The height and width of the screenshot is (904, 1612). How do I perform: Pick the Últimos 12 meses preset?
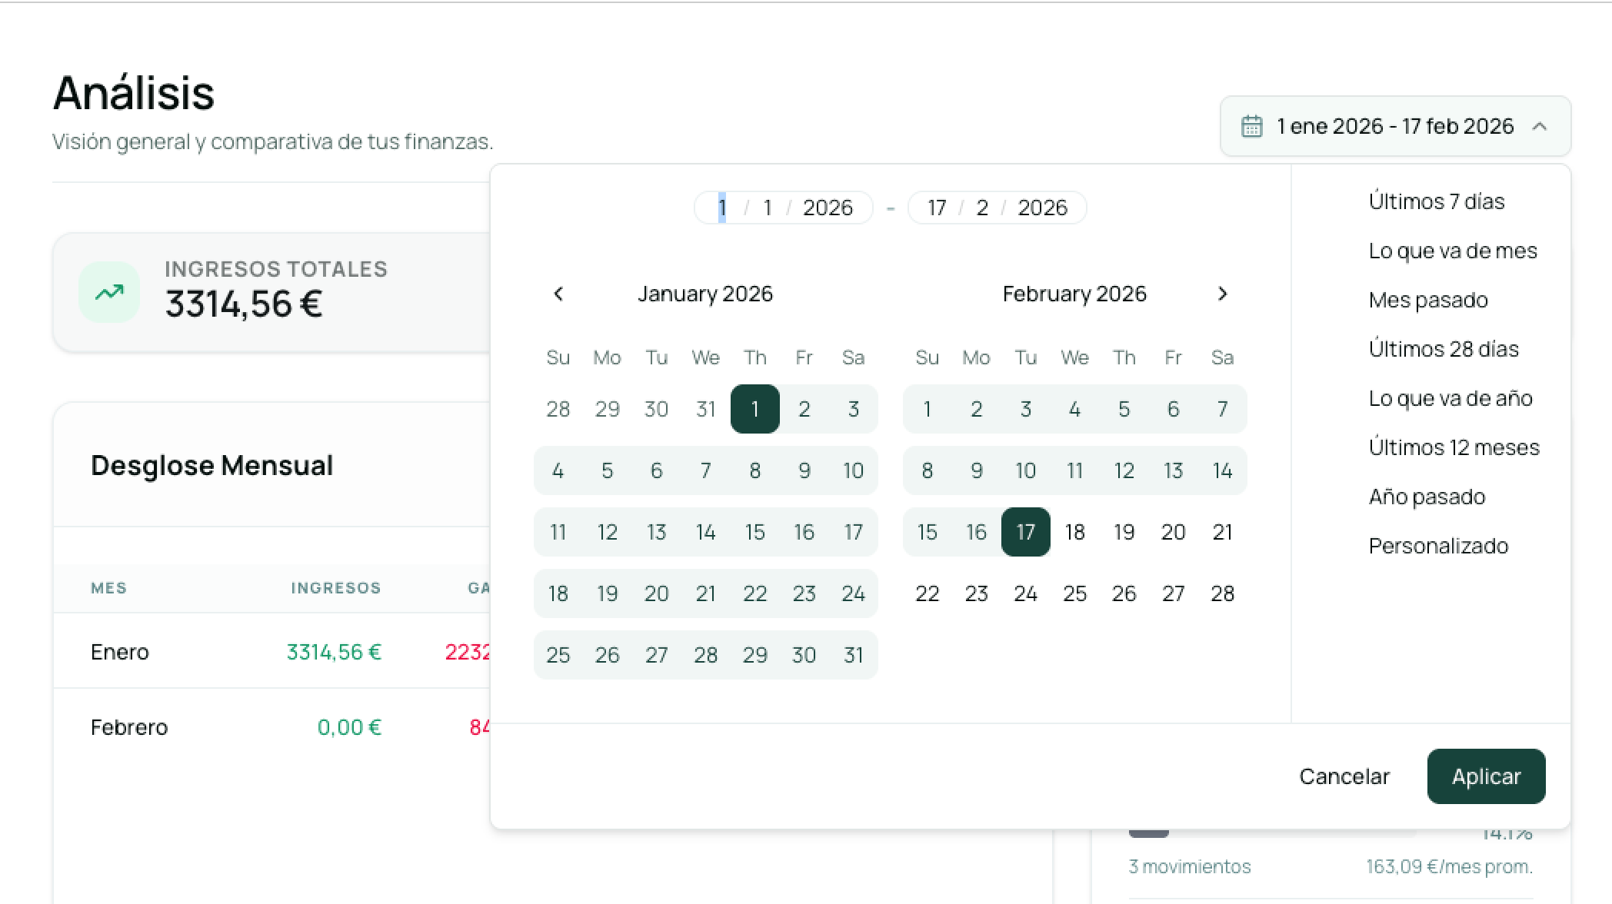pos(1454,447)
